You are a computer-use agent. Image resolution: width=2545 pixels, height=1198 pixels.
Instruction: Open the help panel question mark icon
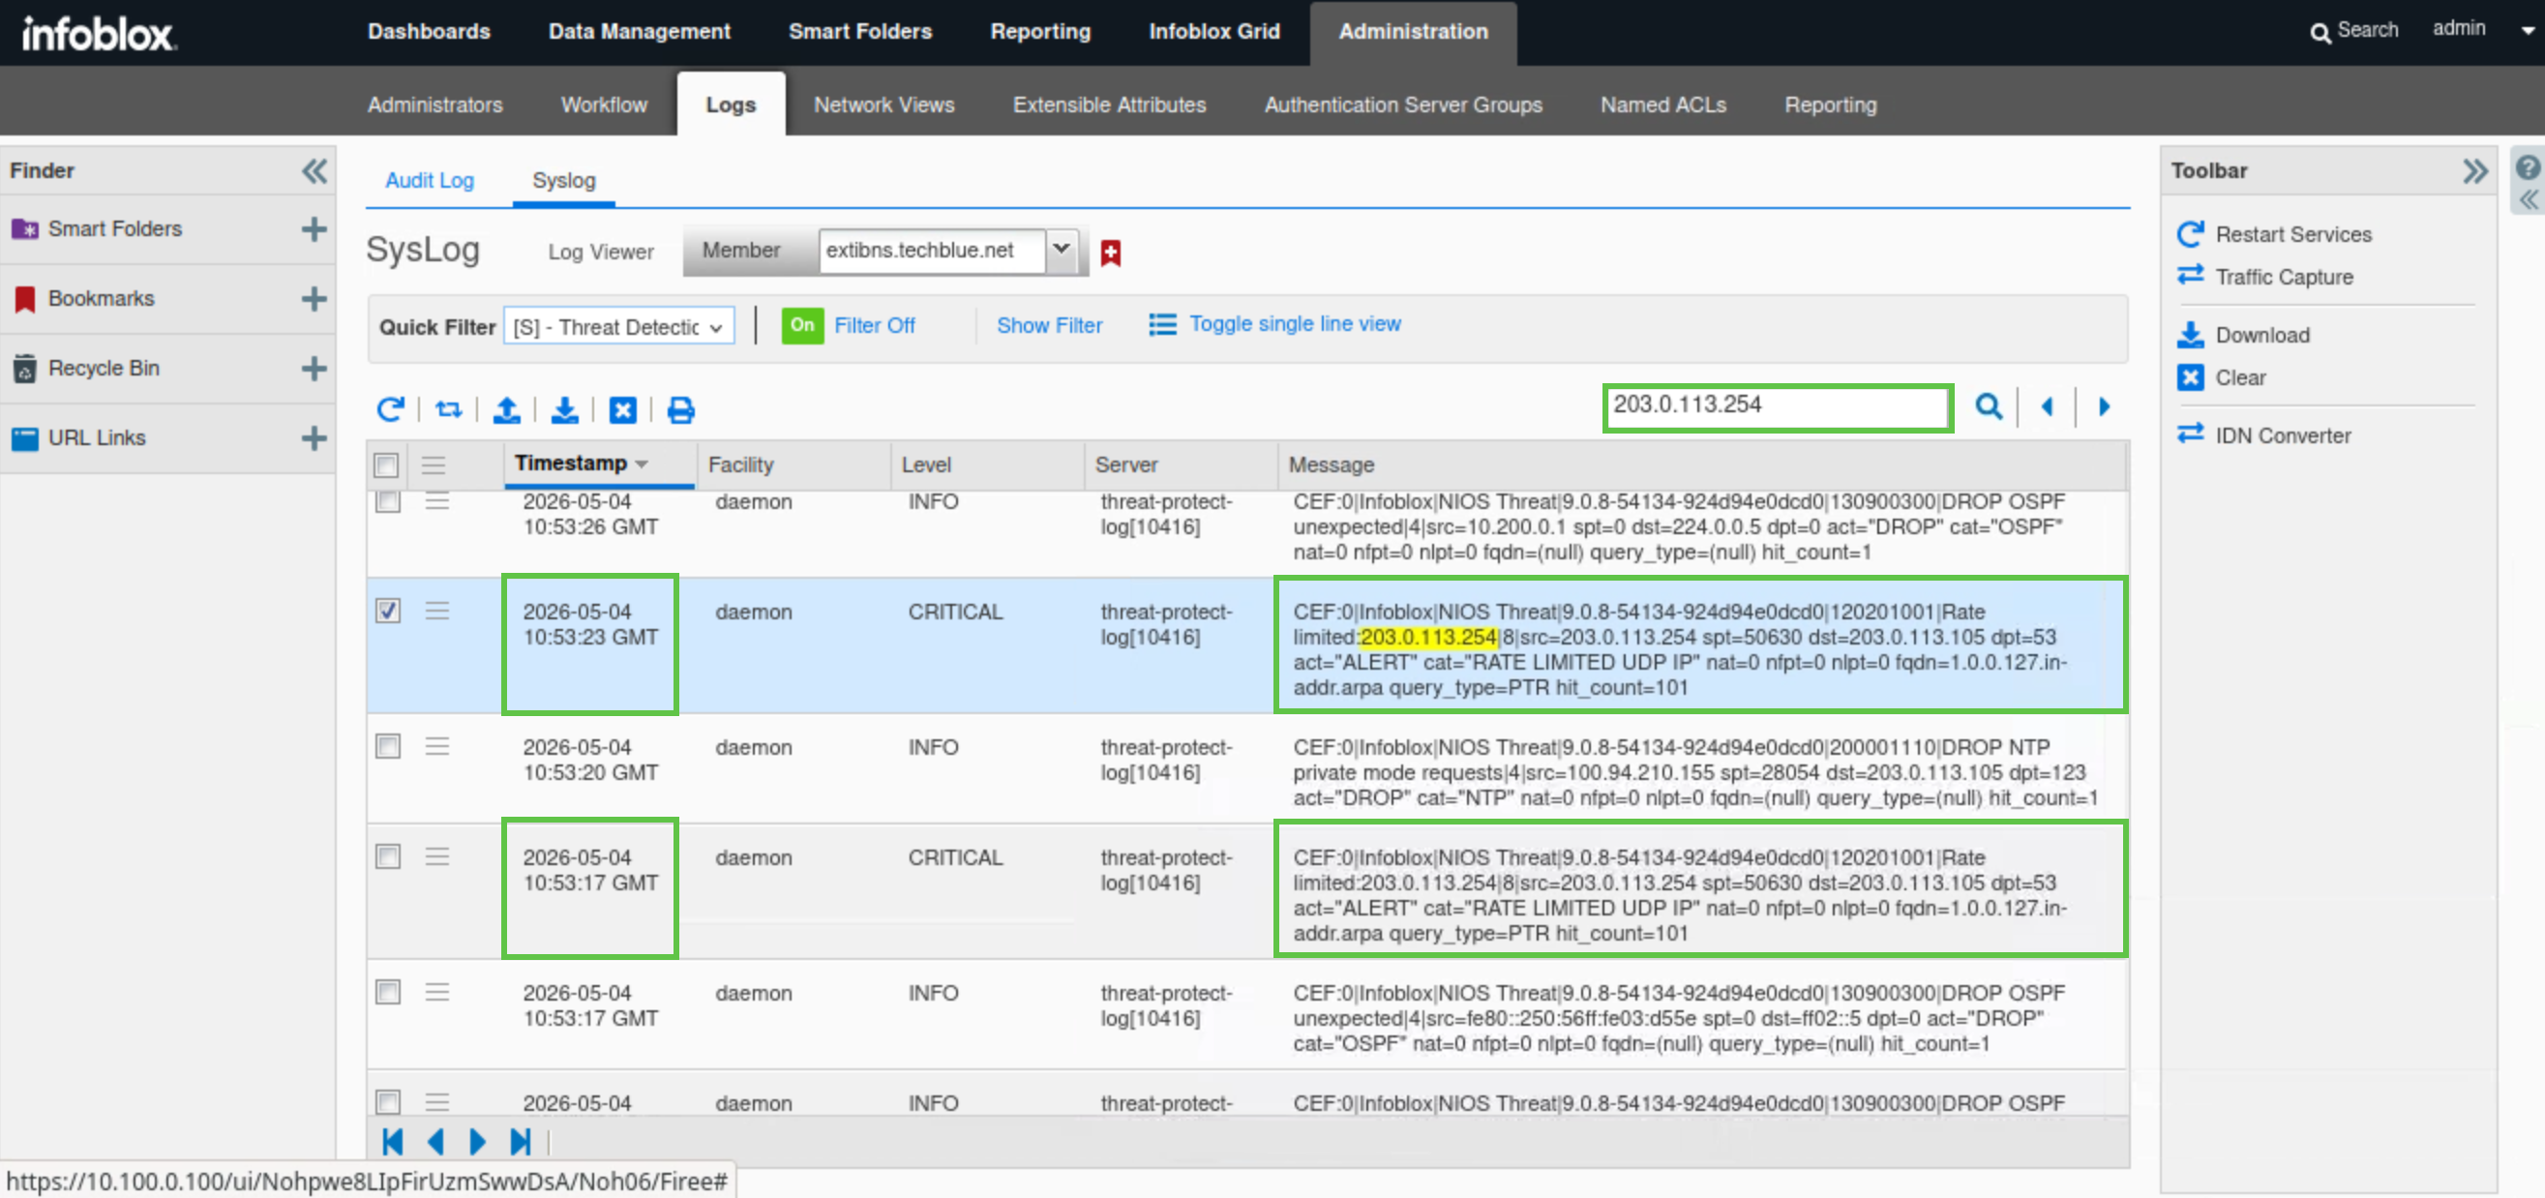point(2528,166)
